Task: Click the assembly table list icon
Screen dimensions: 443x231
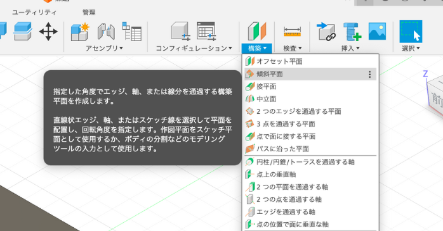Action: (x=131, y=32)
